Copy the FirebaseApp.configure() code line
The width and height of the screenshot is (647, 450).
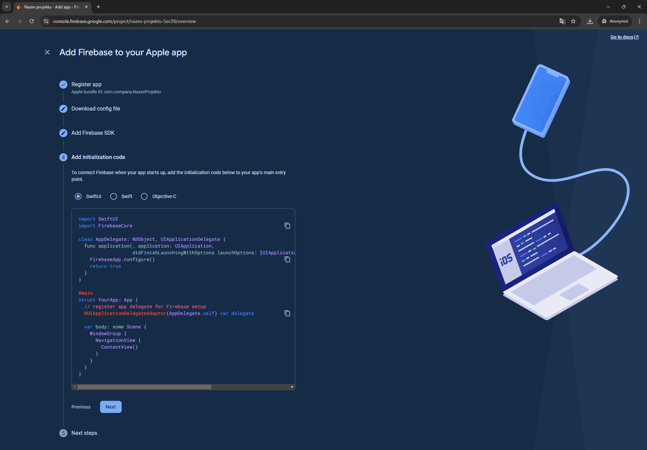click(x=287, y=259)
